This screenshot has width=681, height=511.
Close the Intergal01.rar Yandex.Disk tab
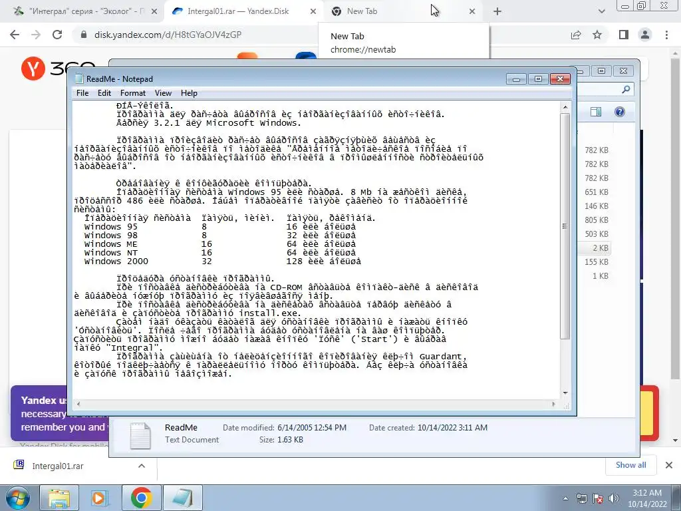click(x=313, y=12)
